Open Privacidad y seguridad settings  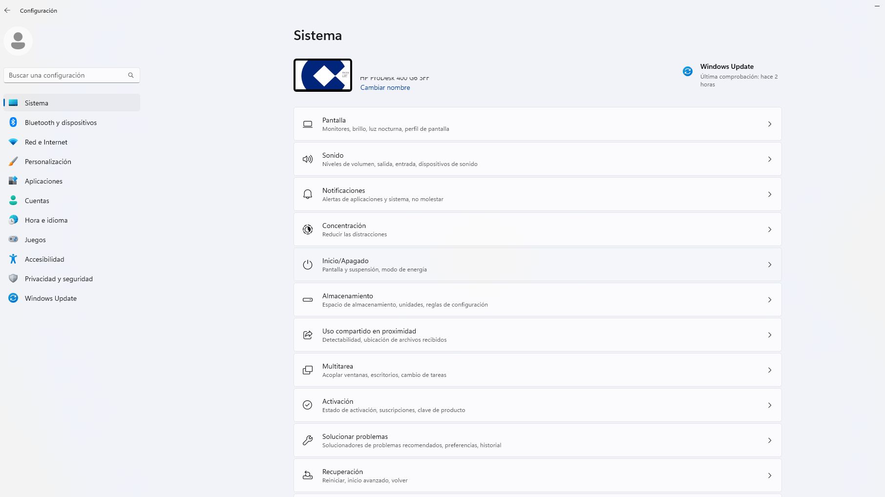click(59, 279)
